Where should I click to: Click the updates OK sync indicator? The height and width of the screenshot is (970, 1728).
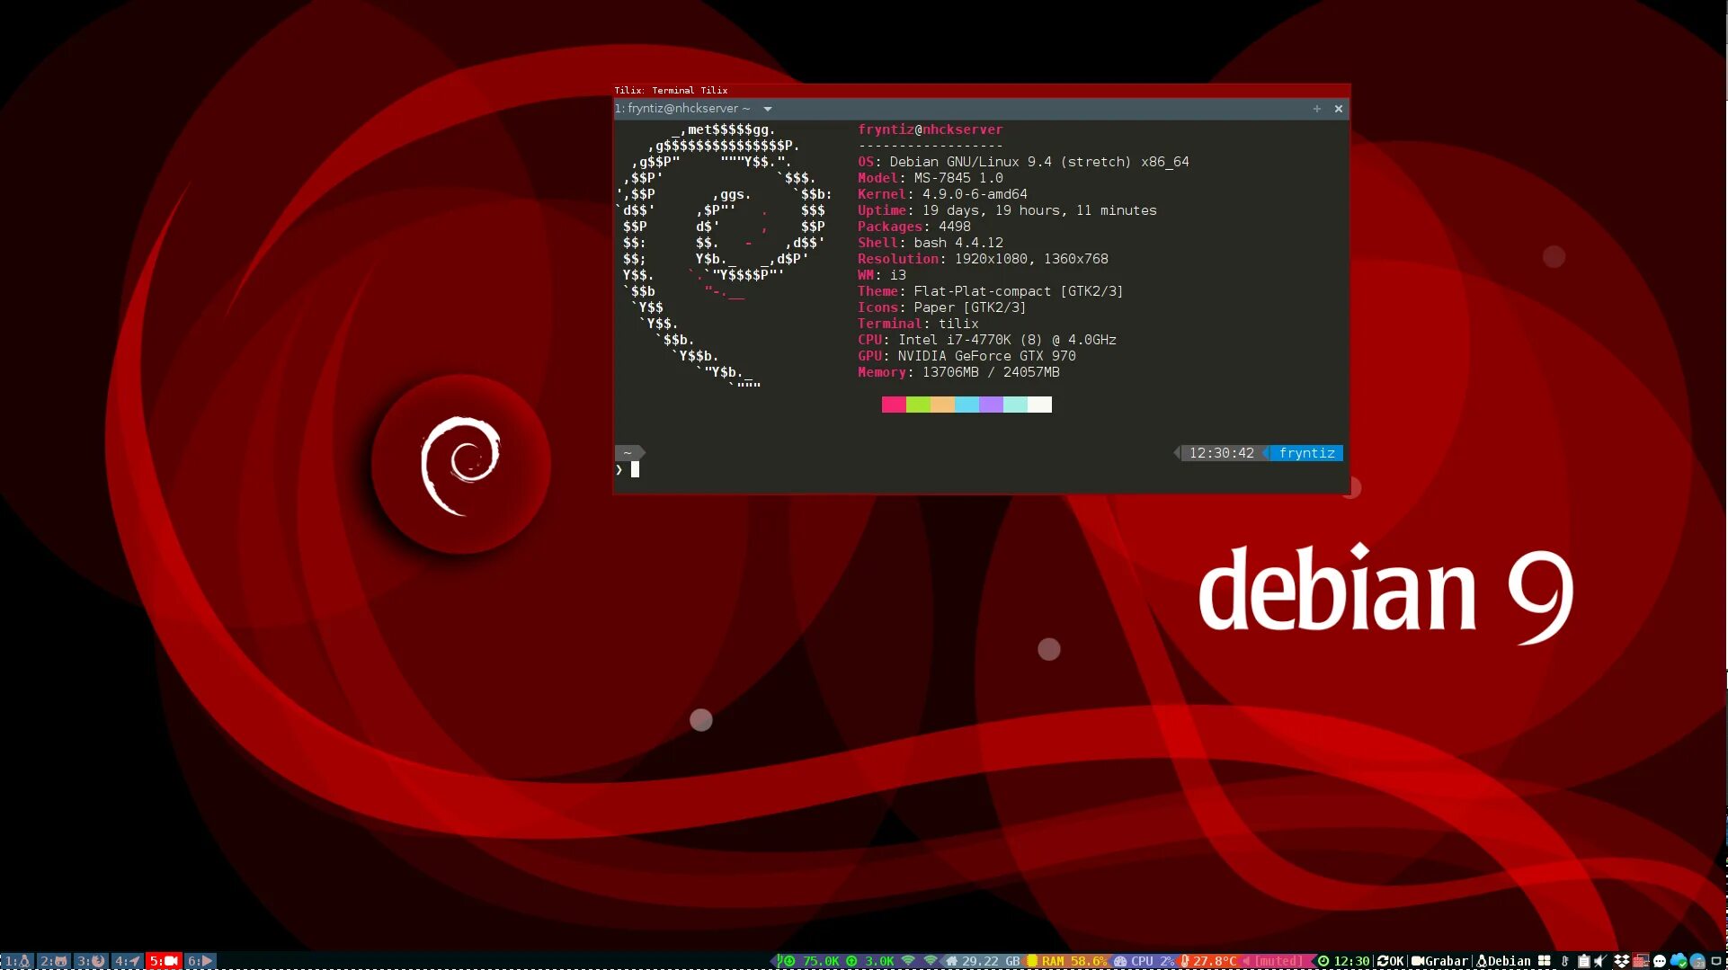click(1390, 961)
